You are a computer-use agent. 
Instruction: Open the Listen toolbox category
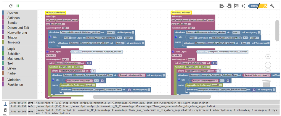click(12, 68)
